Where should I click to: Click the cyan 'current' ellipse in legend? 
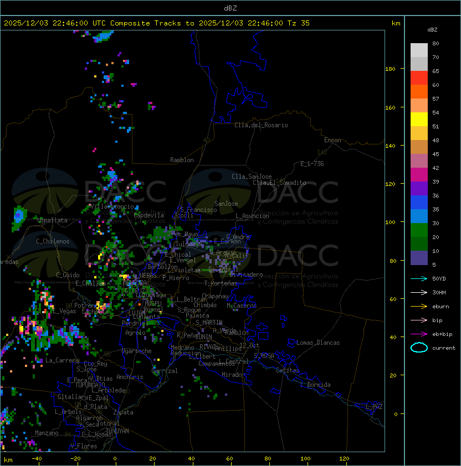(x=419, y=348)
